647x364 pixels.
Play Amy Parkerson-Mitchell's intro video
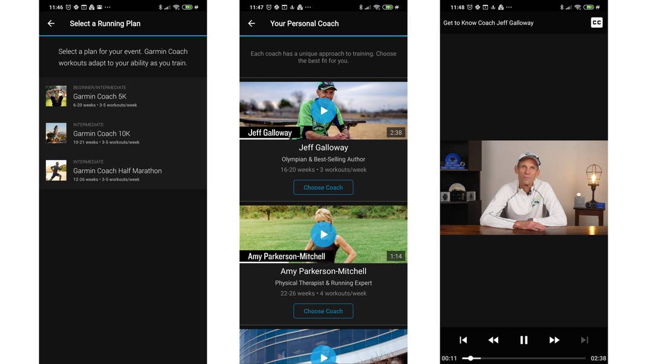click(x=323, y=234)
